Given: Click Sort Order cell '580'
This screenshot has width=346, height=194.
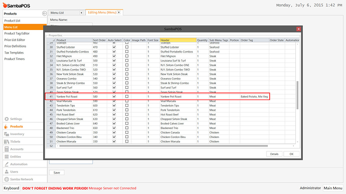Looking at the screenshot, I should pos(99,96).
